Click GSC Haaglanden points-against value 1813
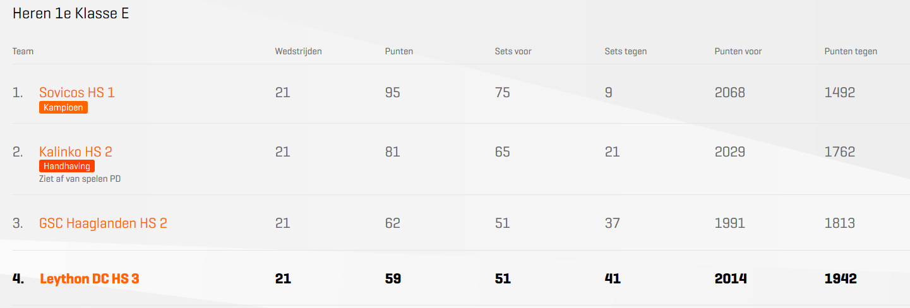The image size is (910, 308). pyautogui.click(x=840, y=223)
